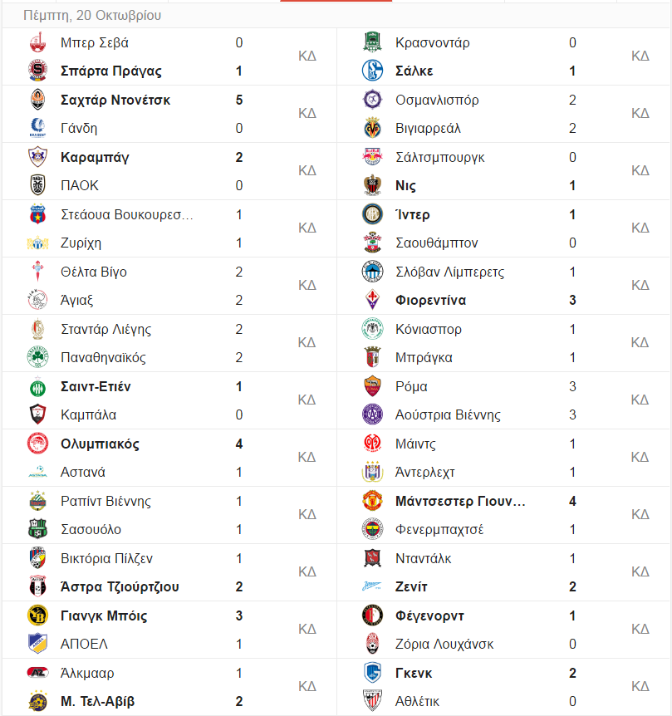Open the Καραμπάγ vs ΠΑΟΚ score 2

238,157
